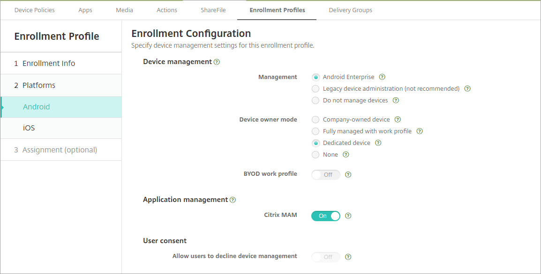
Task: Select Legacy device administration radio button
Action: (x=316, y=89)
